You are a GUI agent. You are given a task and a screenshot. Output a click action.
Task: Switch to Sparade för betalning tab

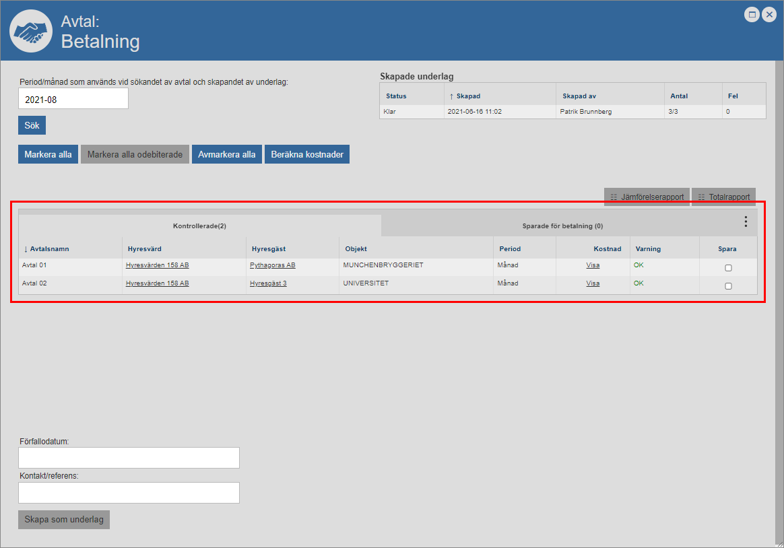coord(562,226)
